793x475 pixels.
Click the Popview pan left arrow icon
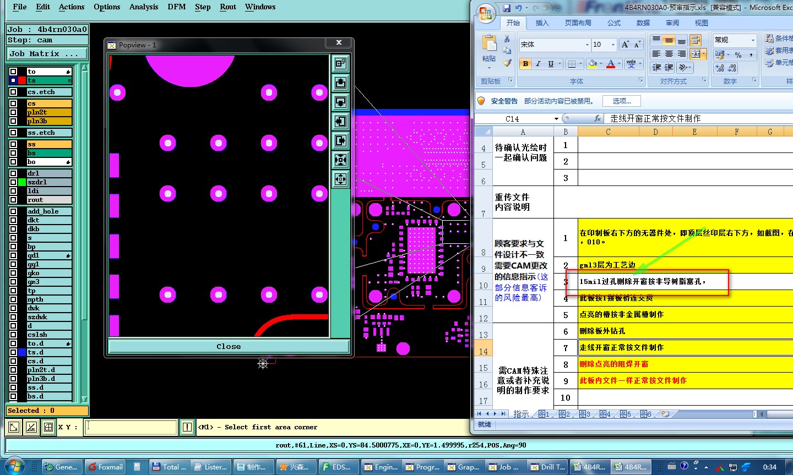click(341, 122)
